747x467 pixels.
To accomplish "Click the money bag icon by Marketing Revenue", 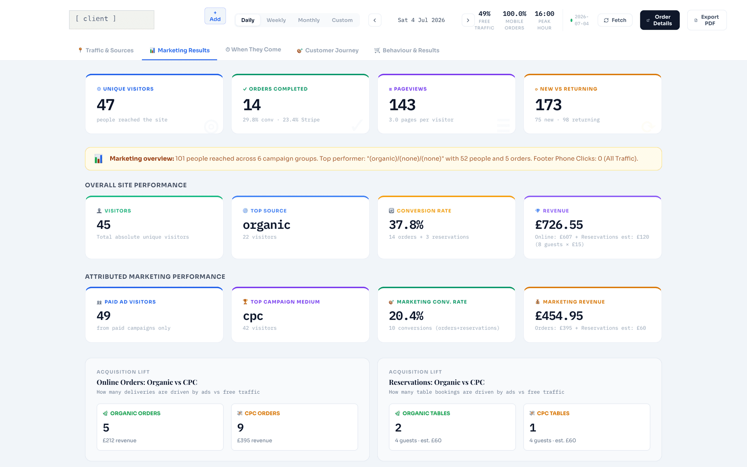I will (x=537, y=302).
